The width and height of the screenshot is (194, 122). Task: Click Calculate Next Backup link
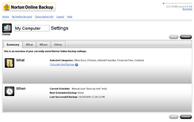[62, 65]
